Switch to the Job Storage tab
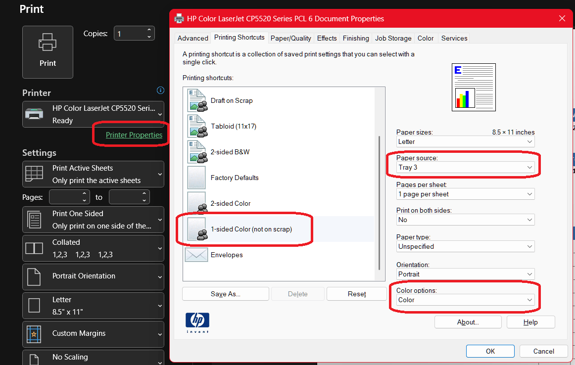Image resolution: width=575 pixels, height=365 pixels. click(x=393, y=38)
